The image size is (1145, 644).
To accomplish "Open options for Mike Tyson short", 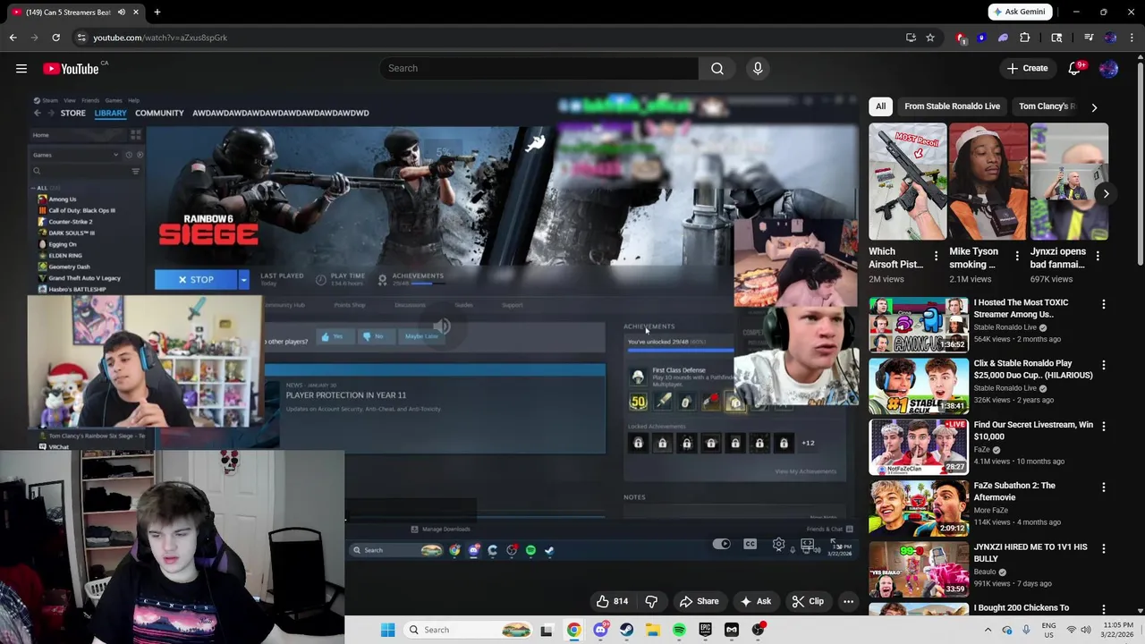I will 1016,256.
